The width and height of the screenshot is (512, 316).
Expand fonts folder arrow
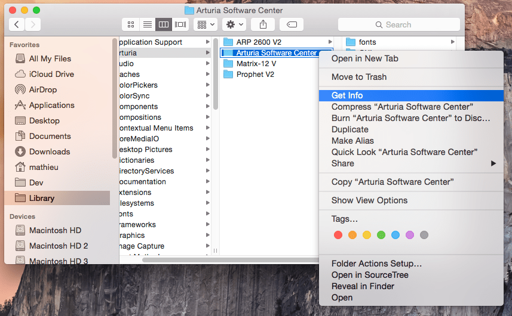453,42
